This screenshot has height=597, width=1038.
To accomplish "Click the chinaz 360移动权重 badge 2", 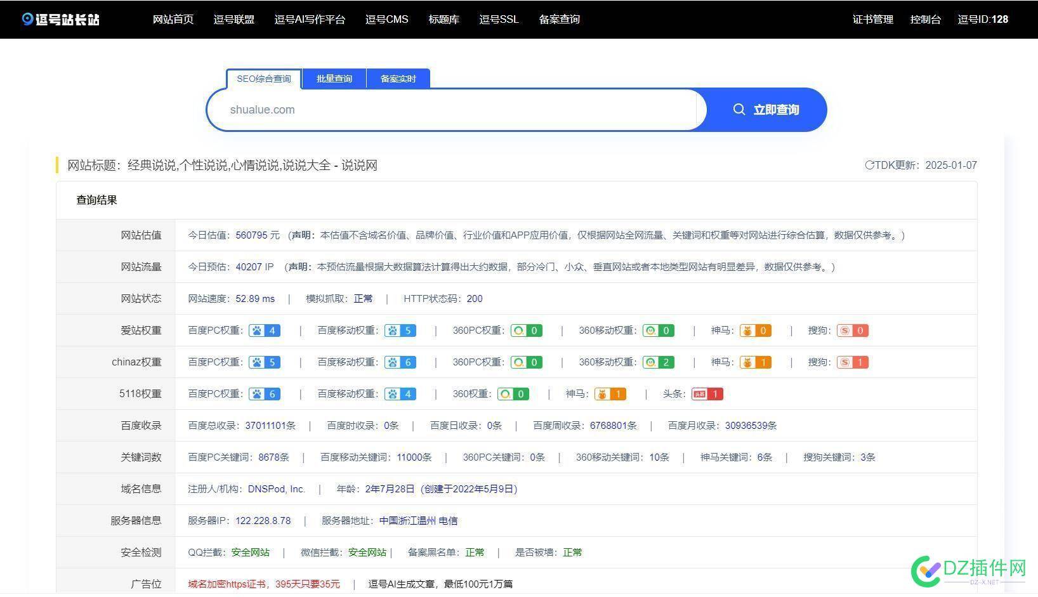I will click(x=659, y=362).
